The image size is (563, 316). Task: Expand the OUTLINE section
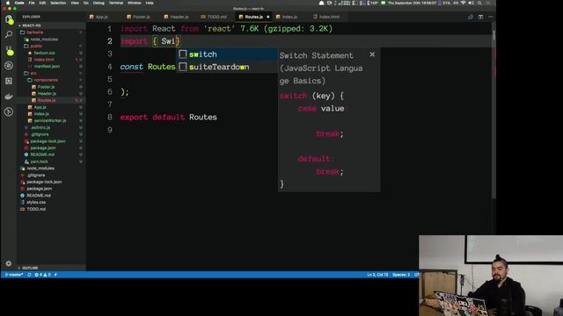tap(50, 268)
